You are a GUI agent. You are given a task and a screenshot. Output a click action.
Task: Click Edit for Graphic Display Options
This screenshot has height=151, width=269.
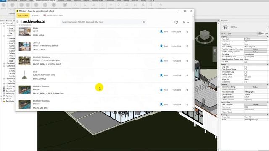pyautogui.click(x=256, y=52)
